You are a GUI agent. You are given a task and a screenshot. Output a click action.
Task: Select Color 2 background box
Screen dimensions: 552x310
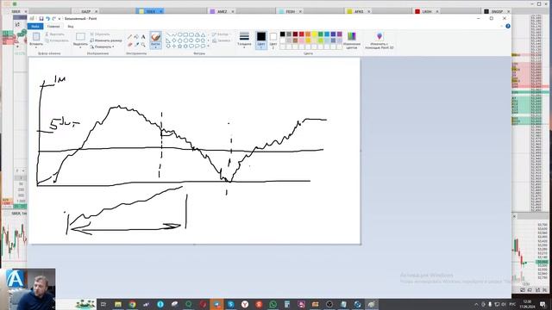click(x=273, y=40)
